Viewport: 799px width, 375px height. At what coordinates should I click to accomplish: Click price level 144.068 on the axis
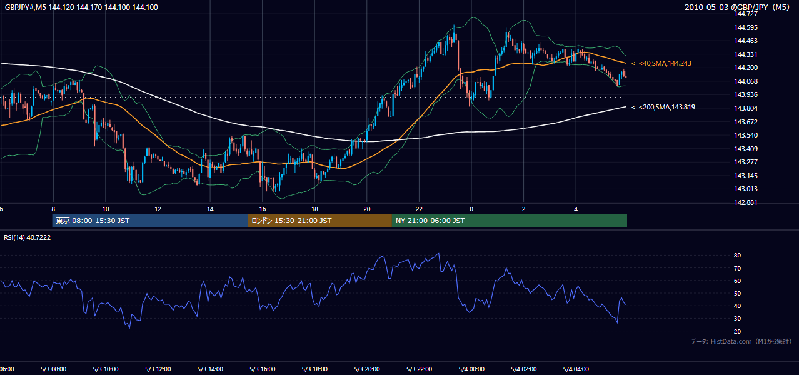point(746,81)
